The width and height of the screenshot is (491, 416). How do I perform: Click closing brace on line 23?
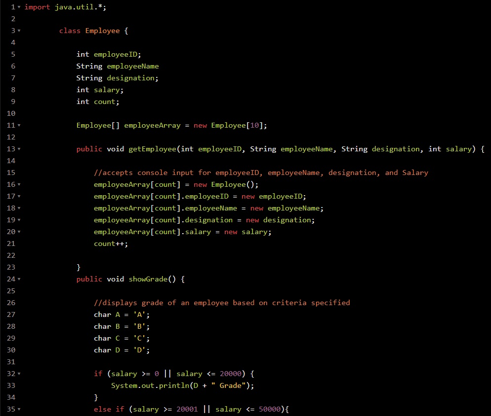[x=78, y=267]
